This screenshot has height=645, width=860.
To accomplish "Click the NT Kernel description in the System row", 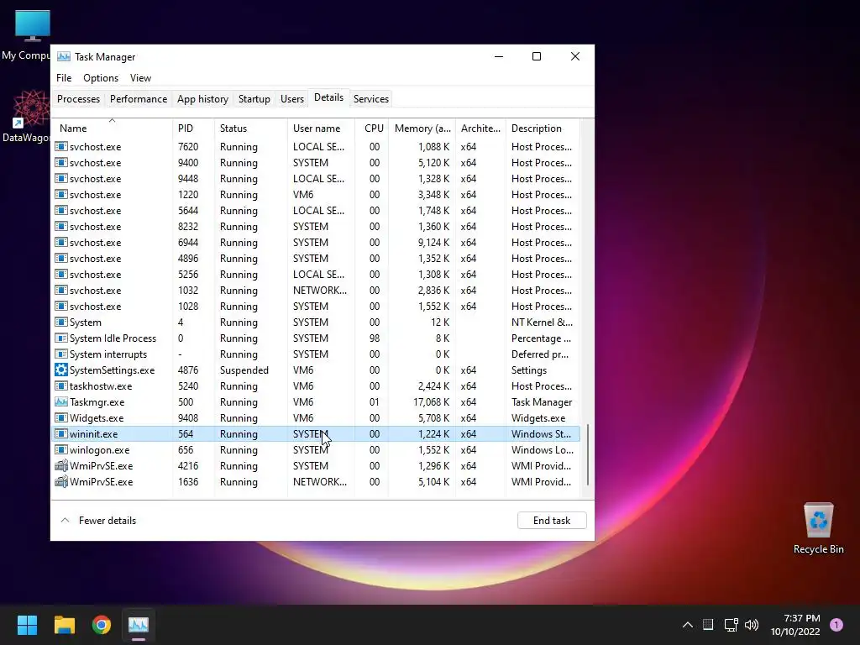I will coord(542,322).
